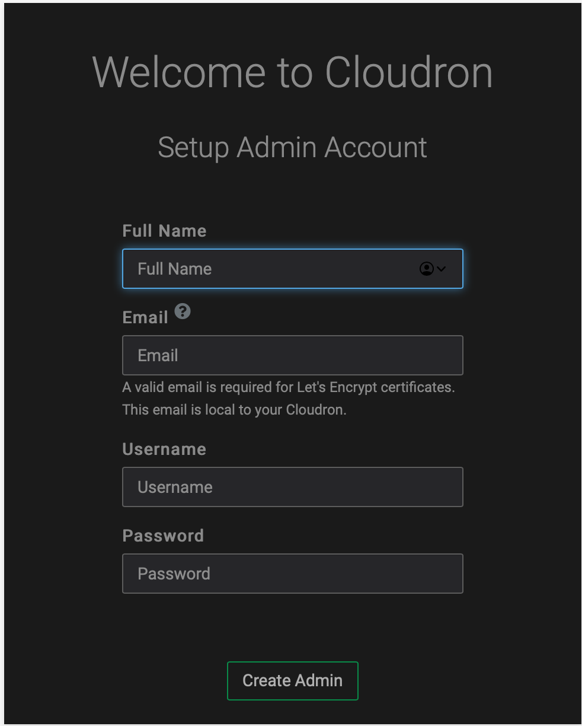Viewport: 582px width, 726px height.
Task: Click the Setup Admin Account heading
Action: pyautogui.click(x=292, y=147)
